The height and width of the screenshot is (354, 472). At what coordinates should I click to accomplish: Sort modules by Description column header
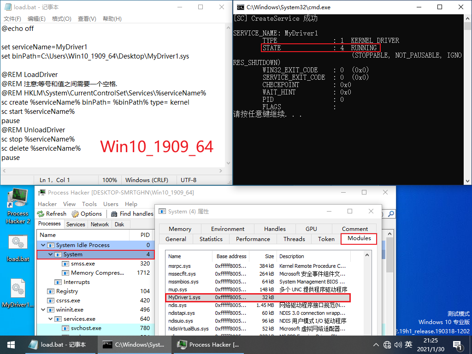(313, 256)
